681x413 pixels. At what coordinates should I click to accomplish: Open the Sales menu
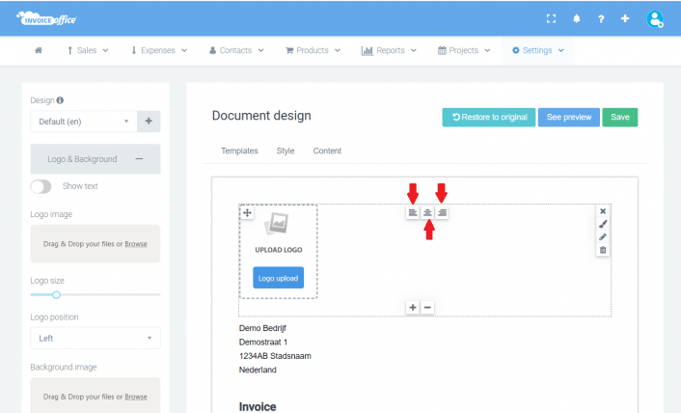click(x=88, y=50)
